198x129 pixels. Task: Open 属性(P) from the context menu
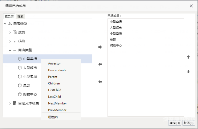click(x=61, y=117)
